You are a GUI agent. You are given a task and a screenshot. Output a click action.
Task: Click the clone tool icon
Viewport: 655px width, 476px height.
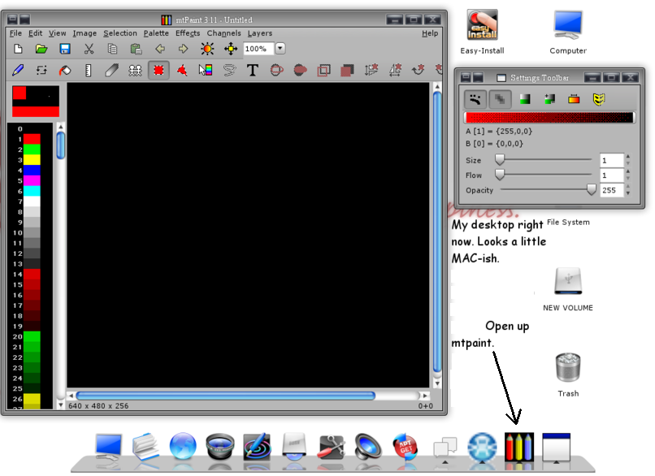coord(135,71)
